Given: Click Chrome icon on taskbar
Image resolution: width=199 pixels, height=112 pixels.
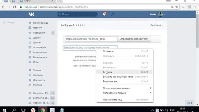Looking at the screenshot, I should coord(43,110).
